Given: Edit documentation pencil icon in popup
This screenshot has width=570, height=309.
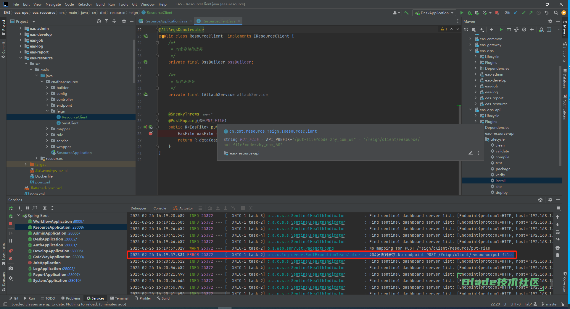Looking at the screenshot, I should 471,153.
